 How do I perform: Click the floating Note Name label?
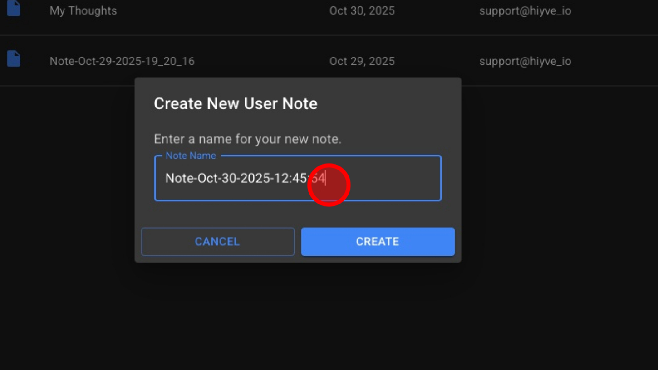click(190, 156)
